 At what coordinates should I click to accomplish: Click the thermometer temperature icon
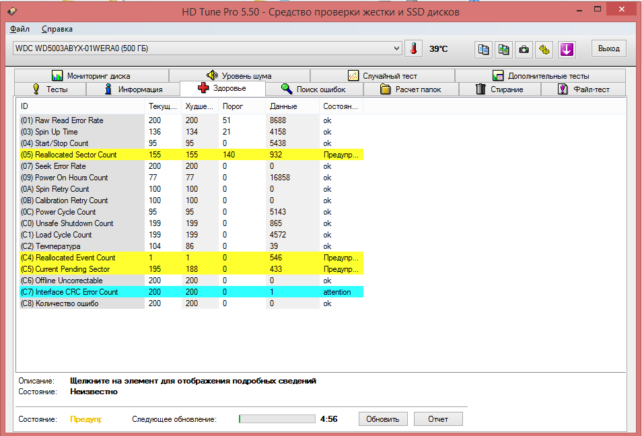(414, 48)
